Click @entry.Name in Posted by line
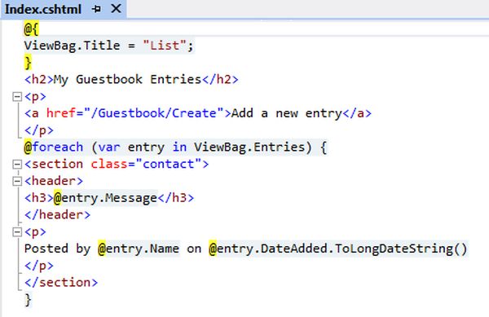The image size is (489, 317). [x=139, y=249]
